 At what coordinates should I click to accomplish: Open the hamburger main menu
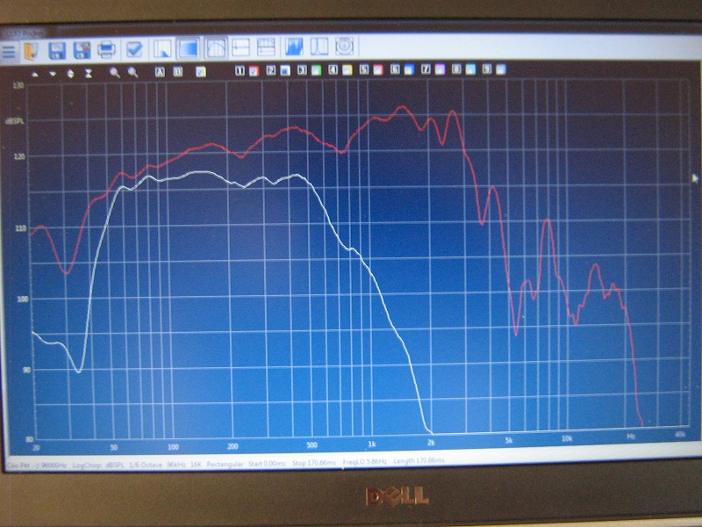pyautogui.click(x=8, y=51)
